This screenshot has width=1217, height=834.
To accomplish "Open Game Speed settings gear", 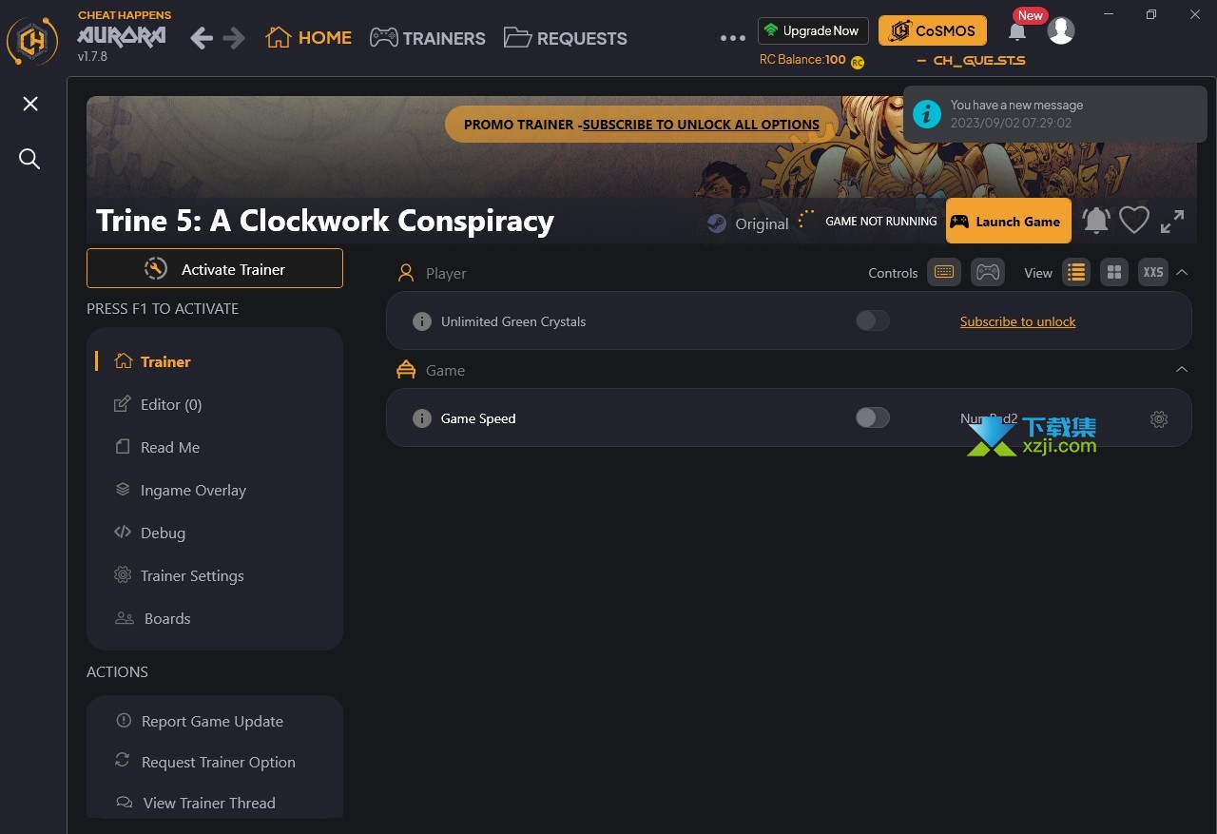I will point(1158,418).
